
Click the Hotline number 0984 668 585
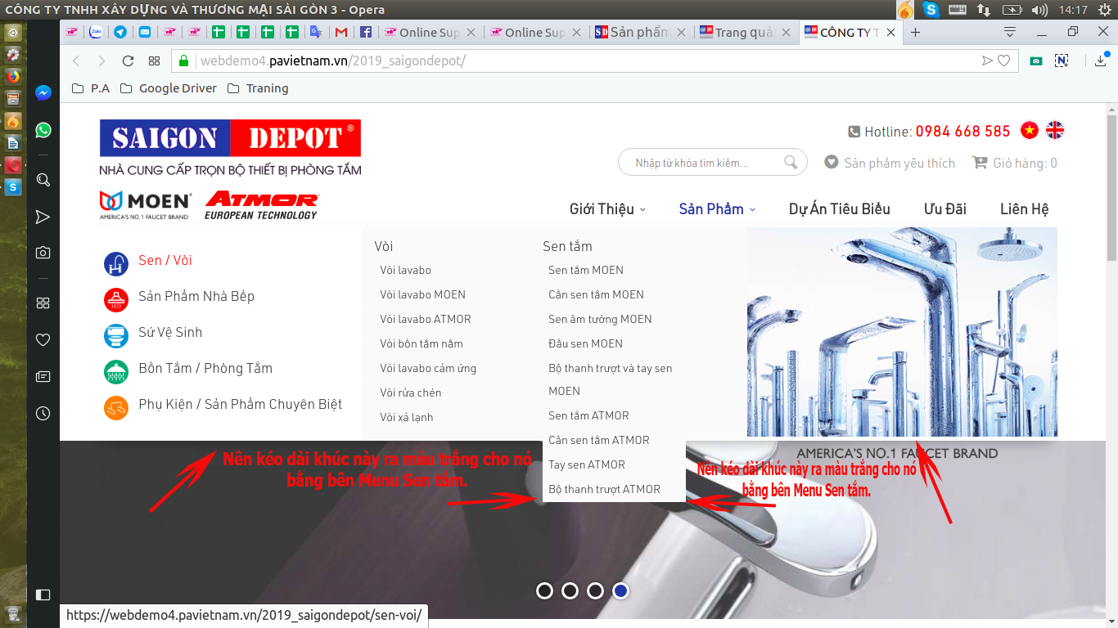coord(962,131)
